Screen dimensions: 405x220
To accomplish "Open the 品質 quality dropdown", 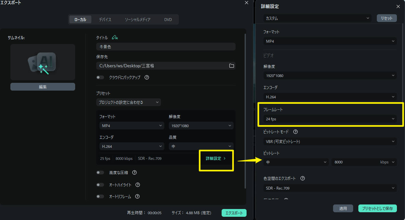I will (x=201, y=146).
